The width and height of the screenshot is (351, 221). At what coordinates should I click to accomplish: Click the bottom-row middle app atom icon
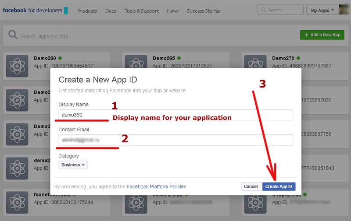(136, 204)
